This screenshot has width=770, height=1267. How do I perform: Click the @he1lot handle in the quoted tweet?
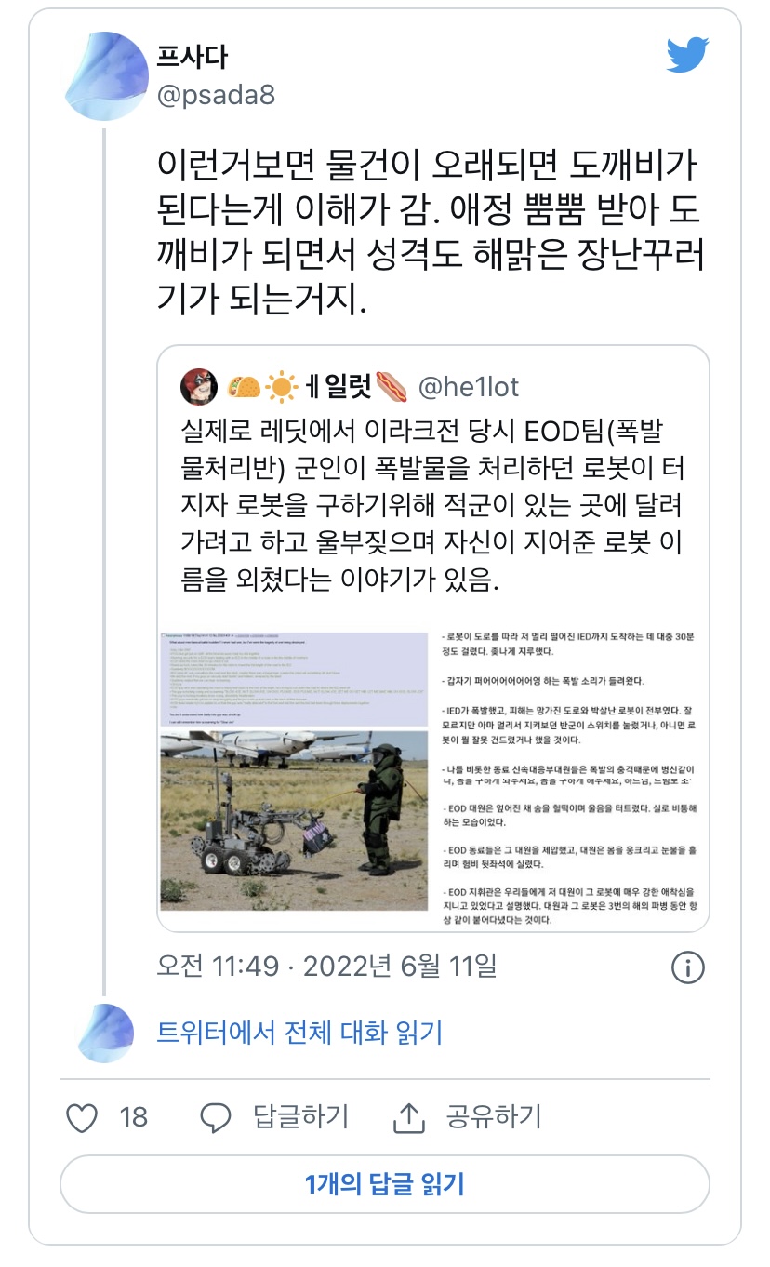[468, 386]
